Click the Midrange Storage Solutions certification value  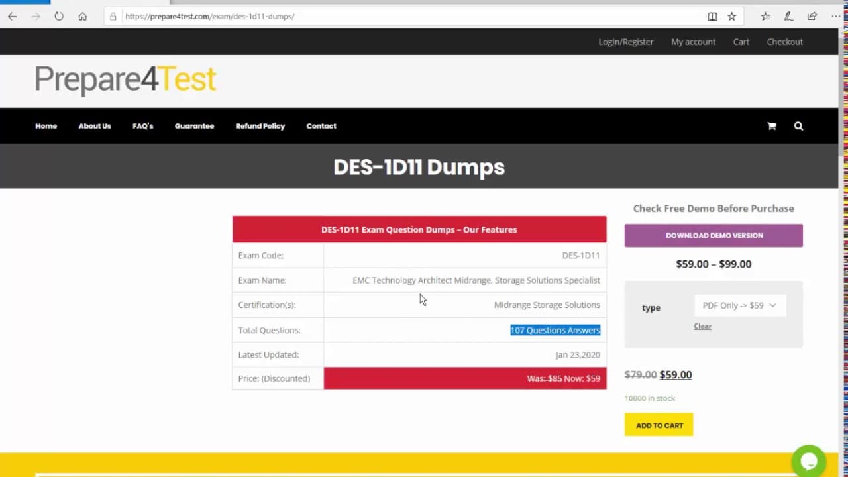tap(547, 305)
